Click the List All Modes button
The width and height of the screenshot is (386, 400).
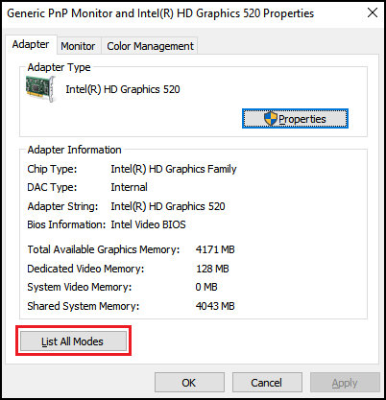73,341
